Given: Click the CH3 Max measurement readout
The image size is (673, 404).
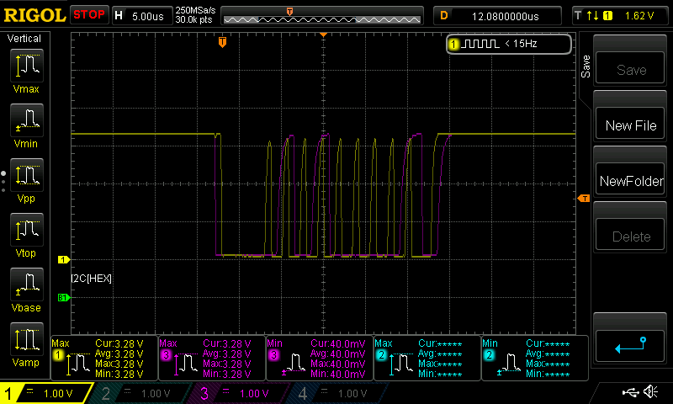Looking at the screenshot, I should coord(212,358).
